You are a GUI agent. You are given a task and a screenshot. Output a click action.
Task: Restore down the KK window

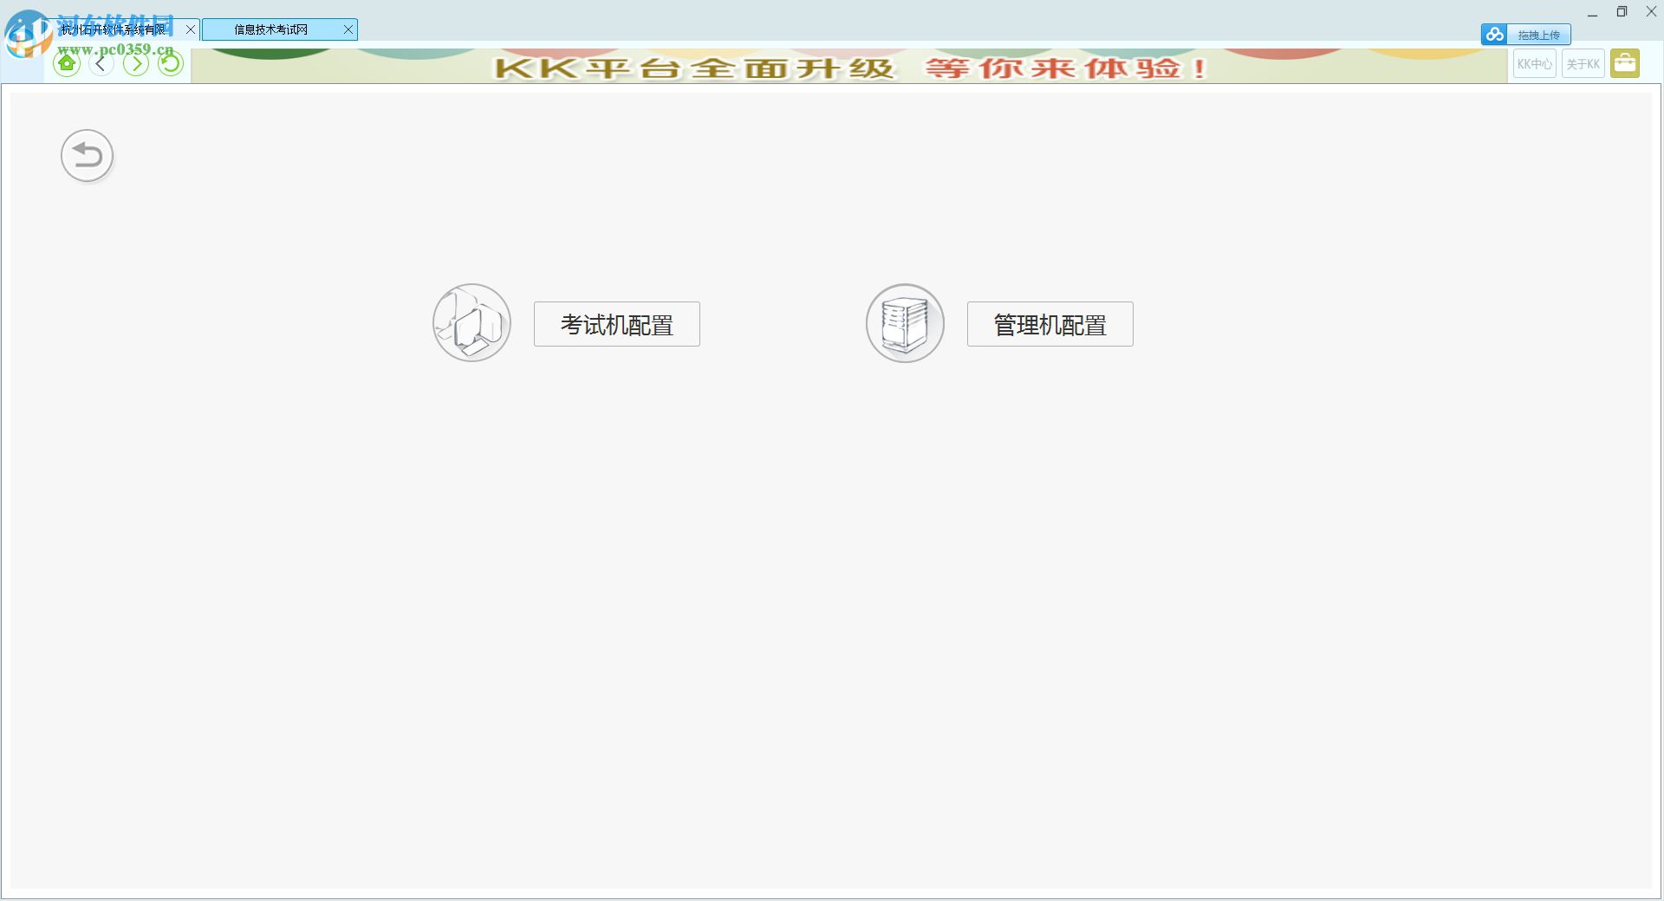coord(1622,12)
